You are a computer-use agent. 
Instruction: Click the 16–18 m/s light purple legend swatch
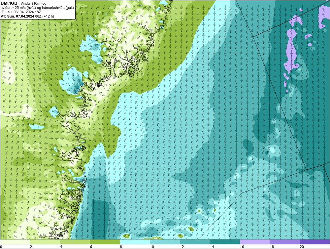tap(255, 242)
